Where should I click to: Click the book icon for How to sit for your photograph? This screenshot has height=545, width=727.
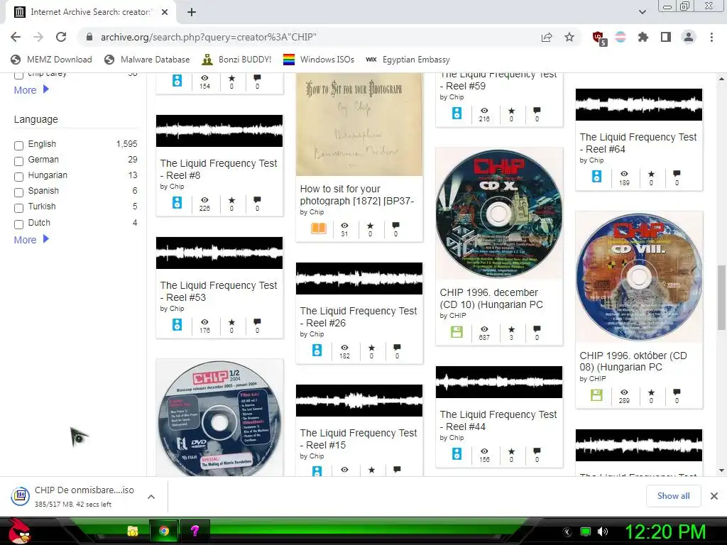coord(319,228)
